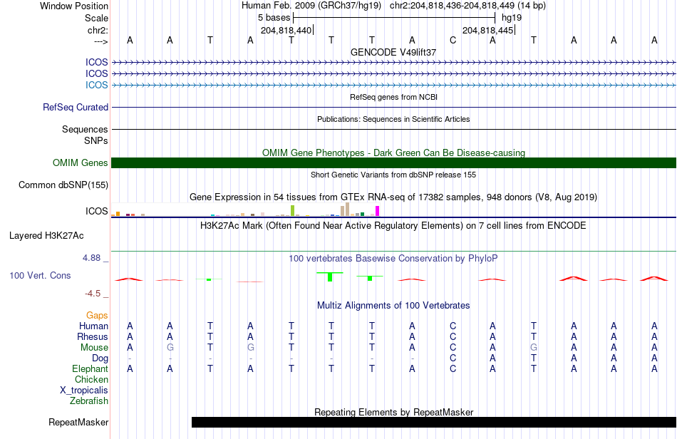The width and height of the screenshot is (677, 439).
Task: Click the 204,818,445 coordinate label
Action: point(488,30)
